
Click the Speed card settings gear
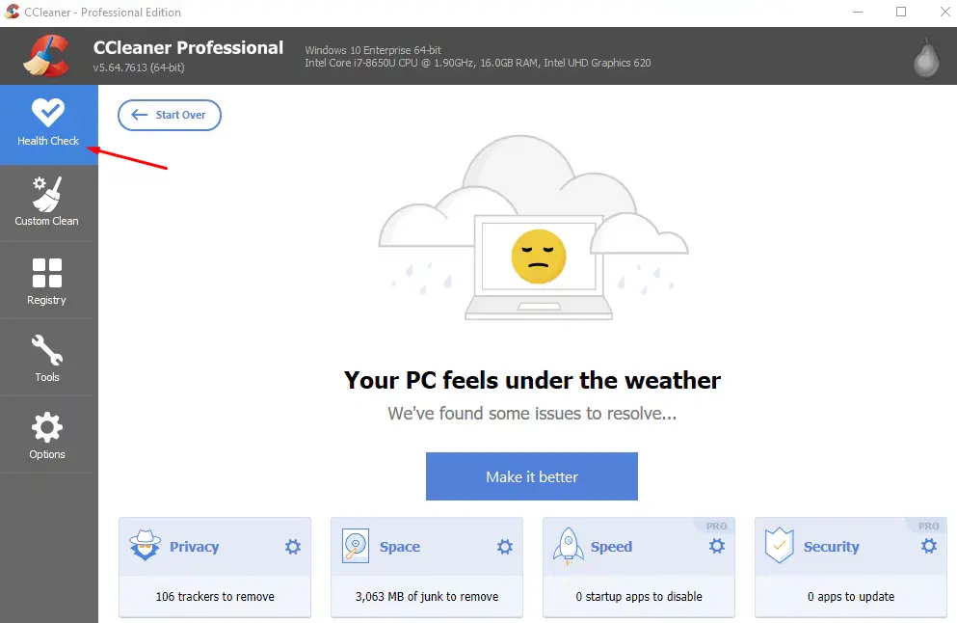click(x=717, y=547)
